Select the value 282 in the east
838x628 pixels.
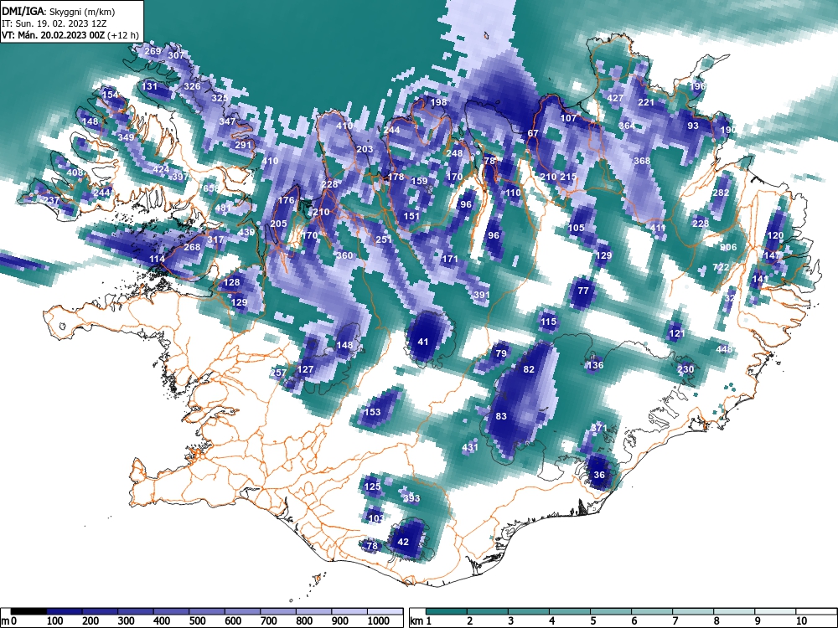coord(721,193)
